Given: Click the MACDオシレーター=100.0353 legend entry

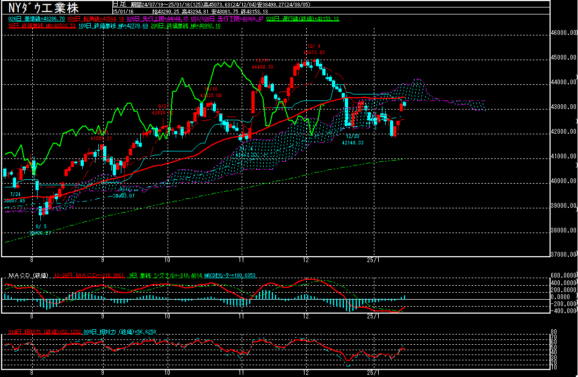Looking at the screenshot, I should (x=230, y=275).
